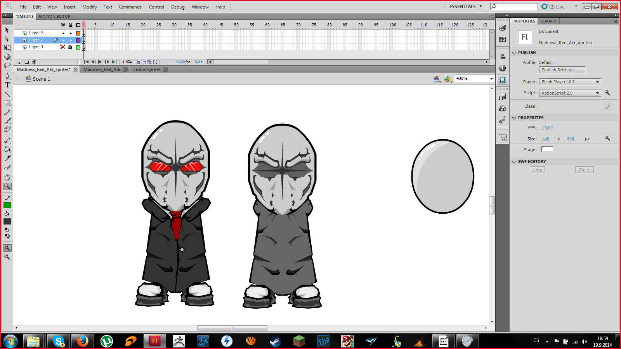Open the green stroke color swatch
The image size is (621, 349).
point(7,205)
